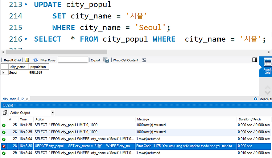Toggle the side panel visibility icon

[255, 60]
